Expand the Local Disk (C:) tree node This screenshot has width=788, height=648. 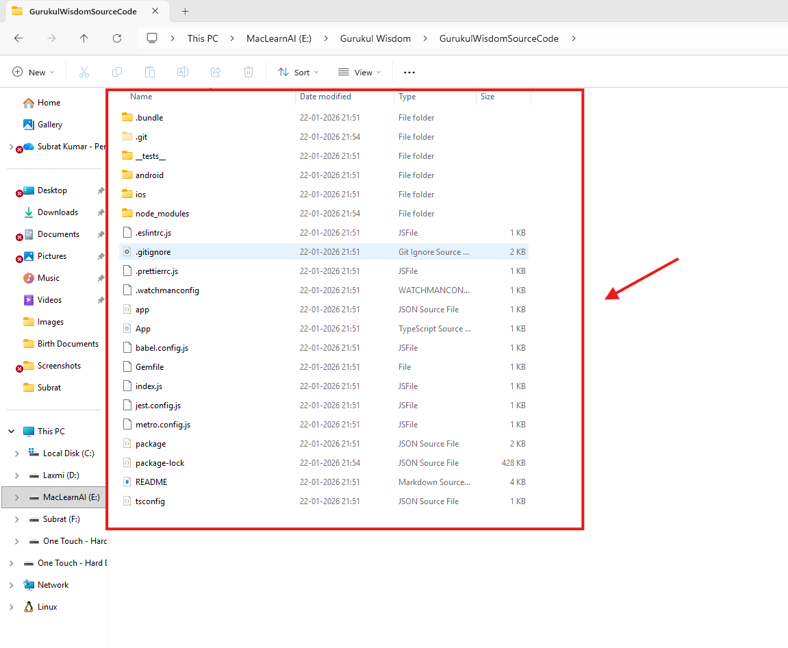pos(16,453)
